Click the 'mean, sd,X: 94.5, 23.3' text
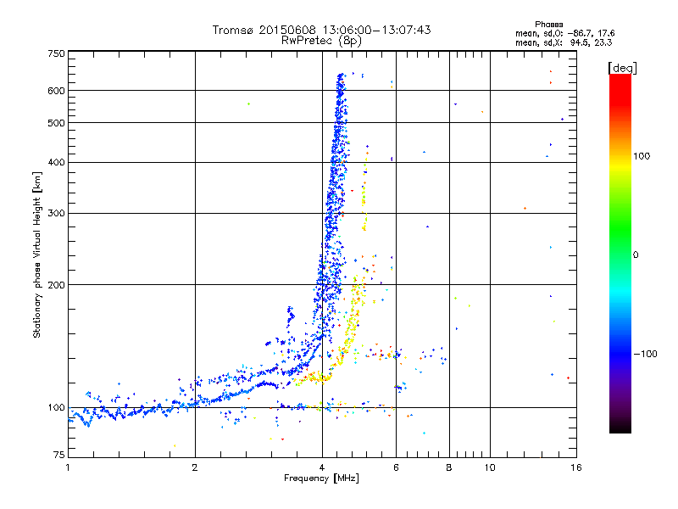Image resolution: width=678 pixels, height=509 pixels. pyautogui.click(x=564, y=42)
